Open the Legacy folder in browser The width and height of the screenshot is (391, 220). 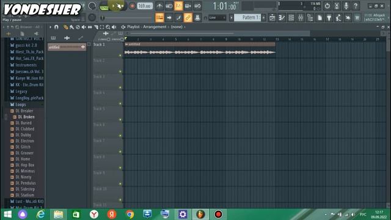pos(21,91)
